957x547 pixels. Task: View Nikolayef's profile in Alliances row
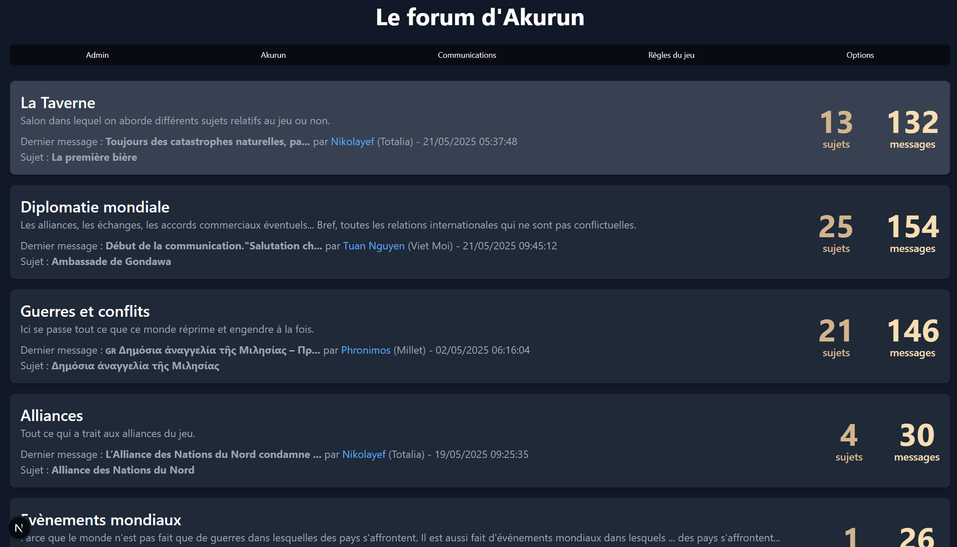click(x=364, y=454)
